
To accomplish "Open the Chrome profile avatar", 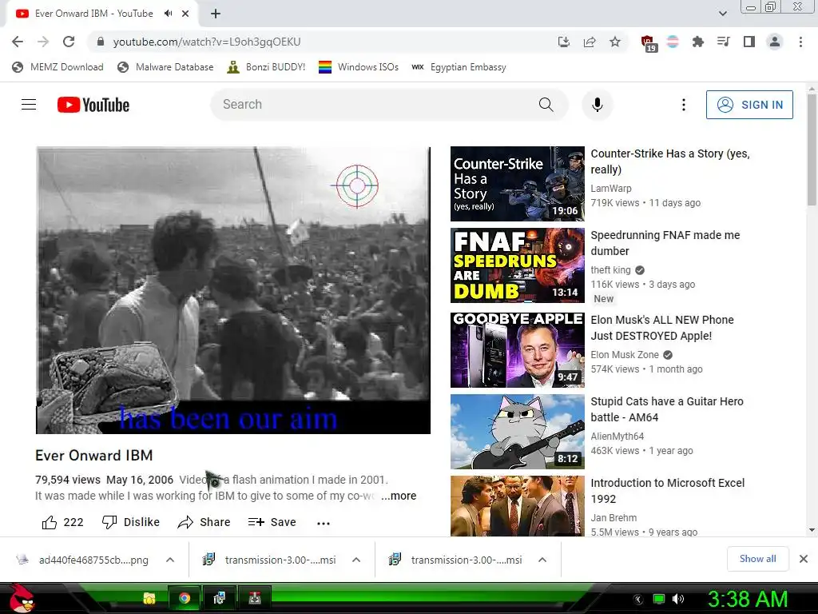I will tap(775, 42).
